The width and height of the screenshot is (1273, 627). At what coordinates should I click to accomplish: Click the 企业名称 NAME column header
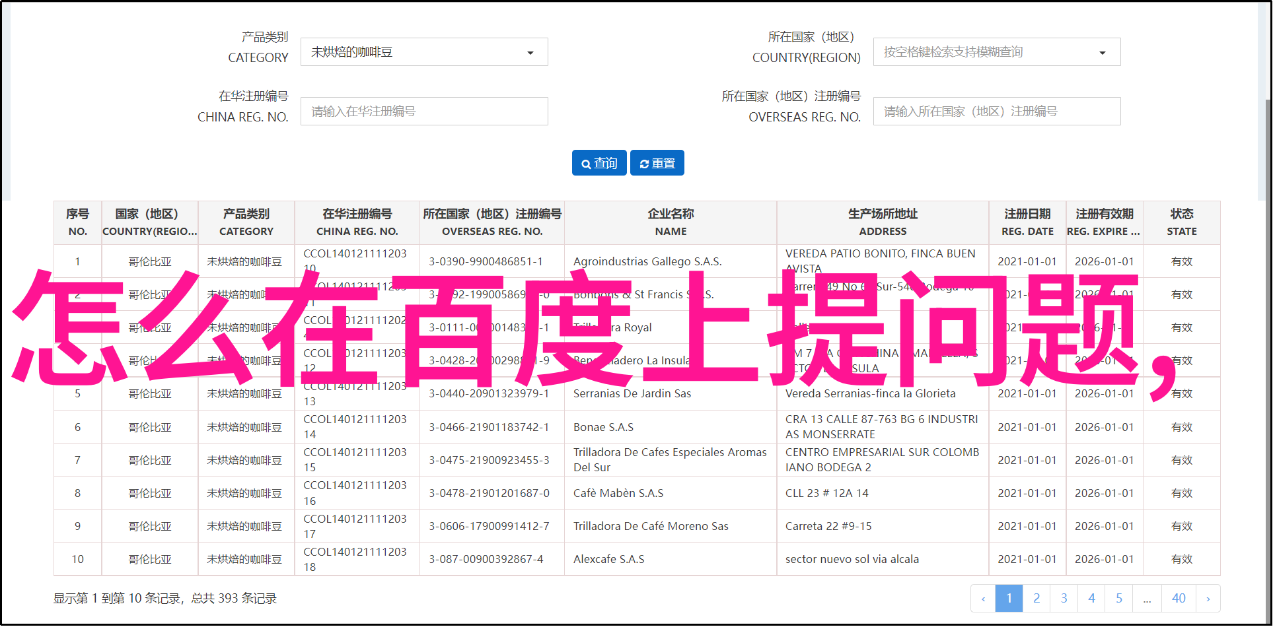[x=671, y=223]
